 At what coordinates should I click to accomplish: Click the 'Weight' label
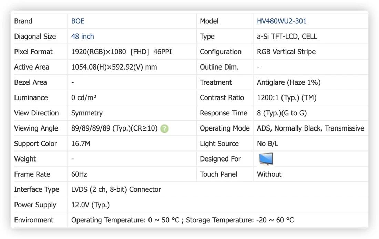click(25, 159)
